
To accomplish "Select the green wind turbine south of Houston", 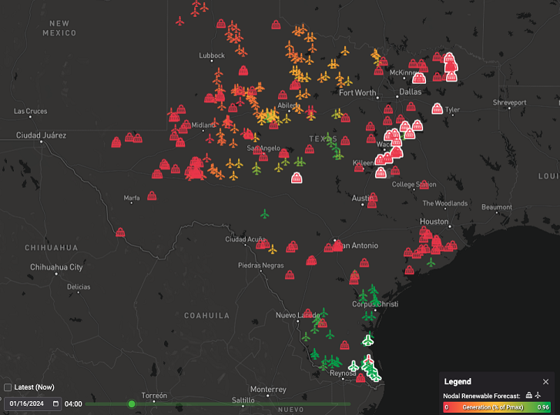I will 431,263.
